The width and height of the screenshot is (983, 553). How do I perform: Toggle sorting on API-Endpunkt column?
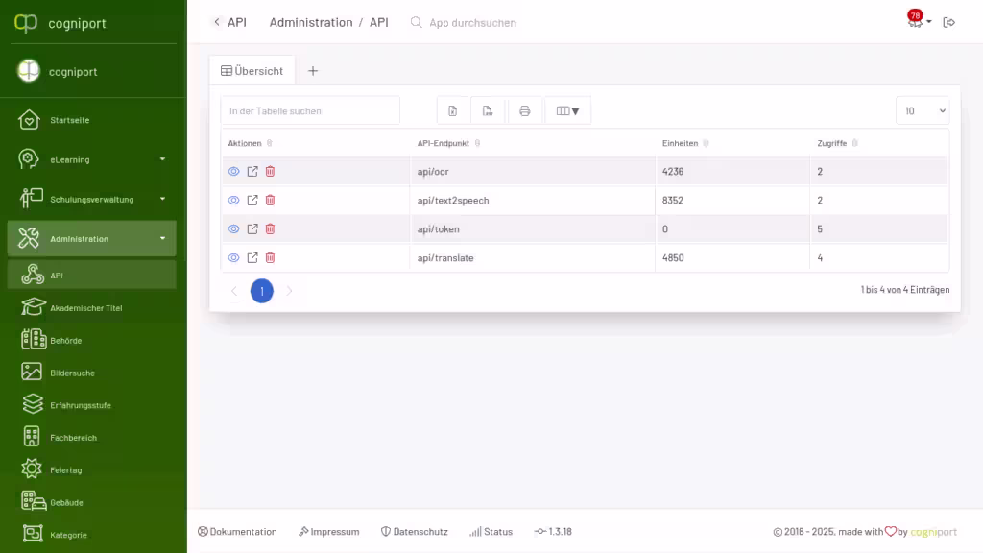click(478, 143)
